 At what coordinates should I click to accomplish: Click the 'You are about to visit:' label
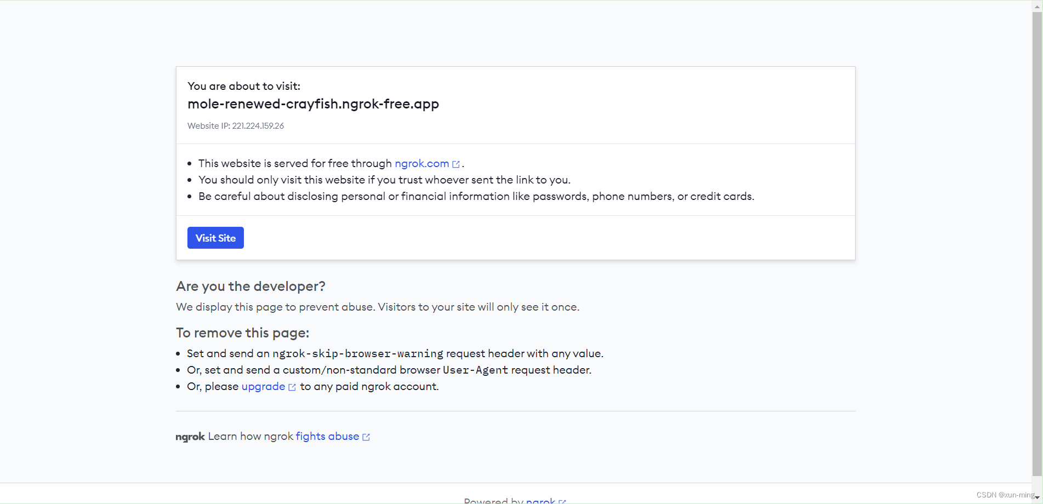pos(244,86)
